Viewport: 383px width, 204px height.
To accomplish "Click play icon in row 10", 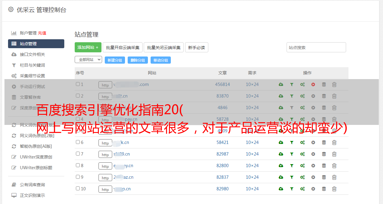I will click(313, 189).
